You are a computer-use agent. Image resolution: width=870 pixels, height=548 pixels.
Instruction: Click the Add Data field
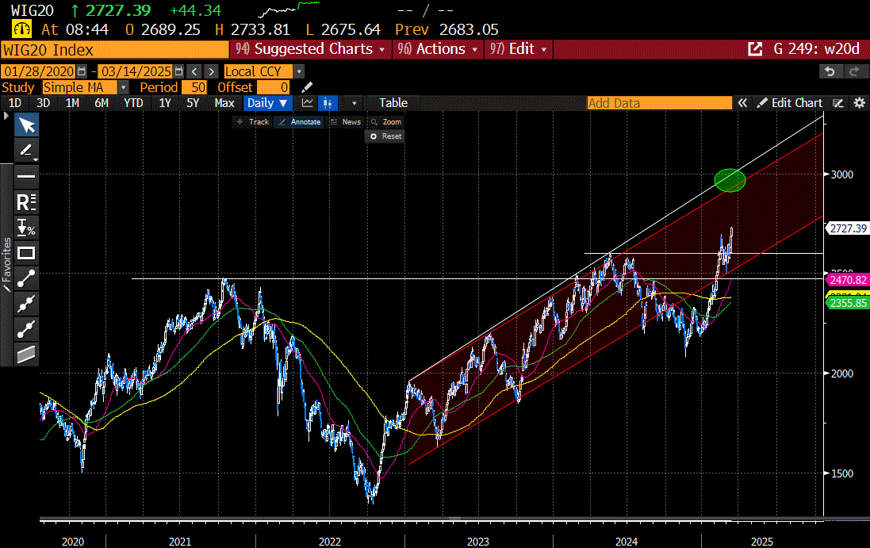click(660, 103)
